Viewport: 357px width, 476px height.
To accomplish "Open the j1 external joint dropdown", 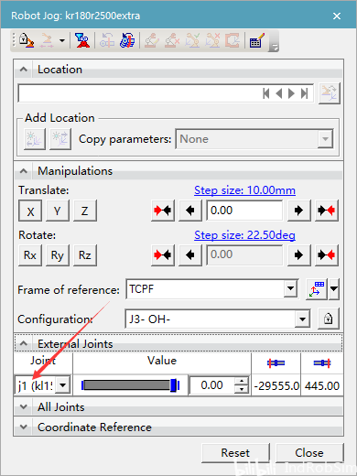I will click(x=63, y=385).
